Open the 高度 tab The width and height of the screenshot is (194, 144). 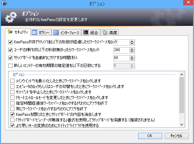click(110, 32)
